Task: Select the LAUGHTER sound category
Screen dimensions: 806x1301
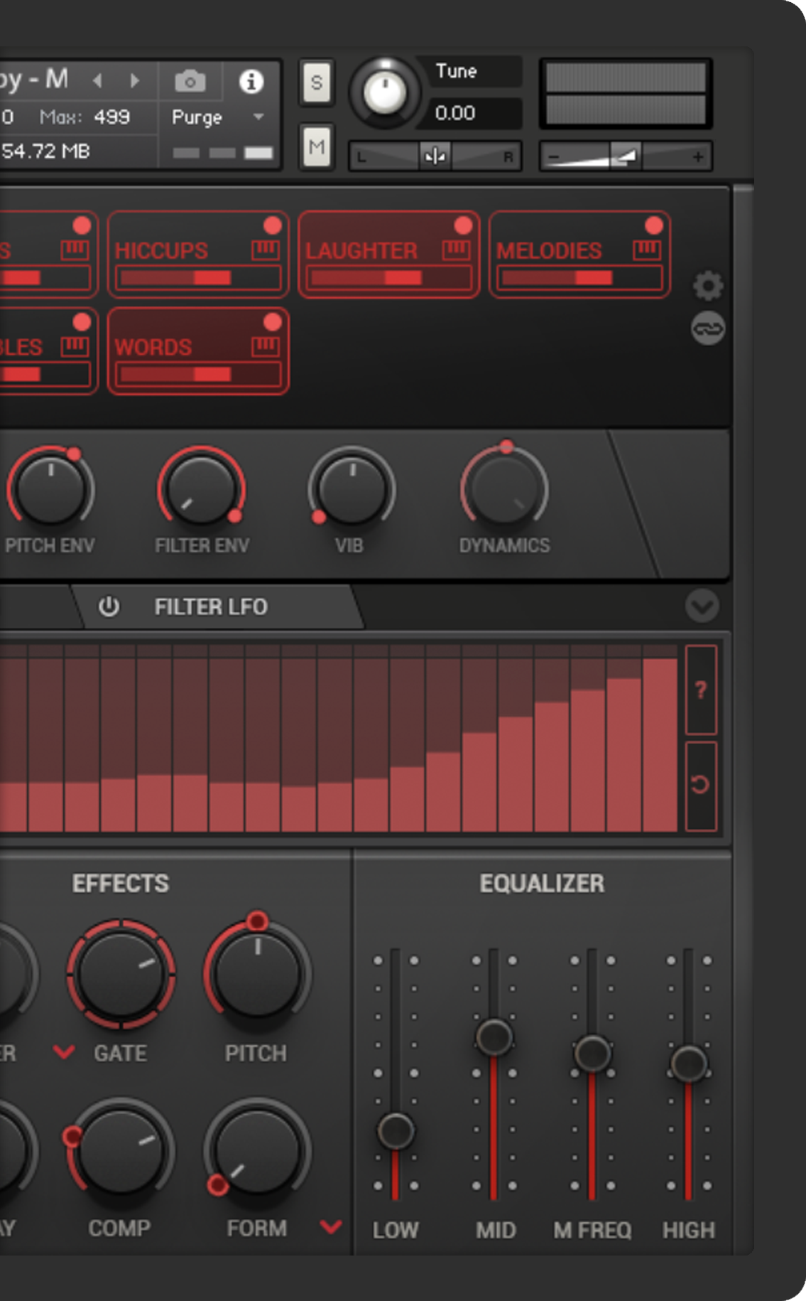Action: tap(388, 255)
